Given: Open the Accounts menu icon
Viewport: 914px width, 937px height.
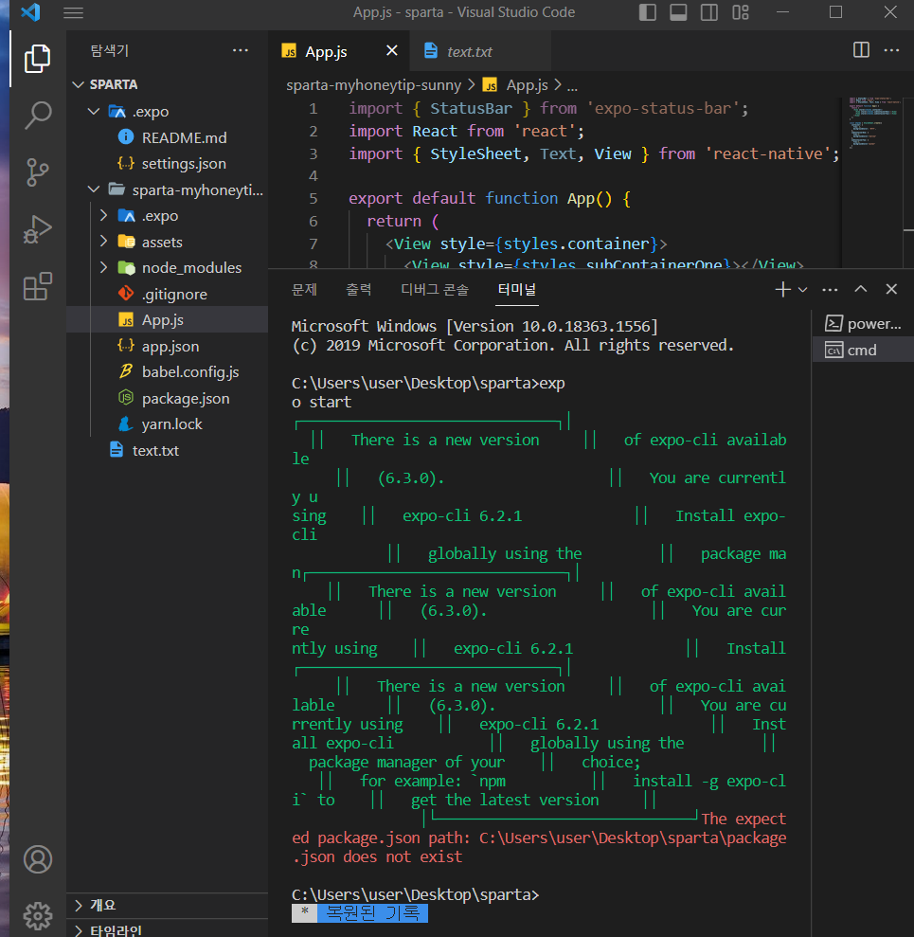Looking at the screenshot, I should tap(37, 859).
